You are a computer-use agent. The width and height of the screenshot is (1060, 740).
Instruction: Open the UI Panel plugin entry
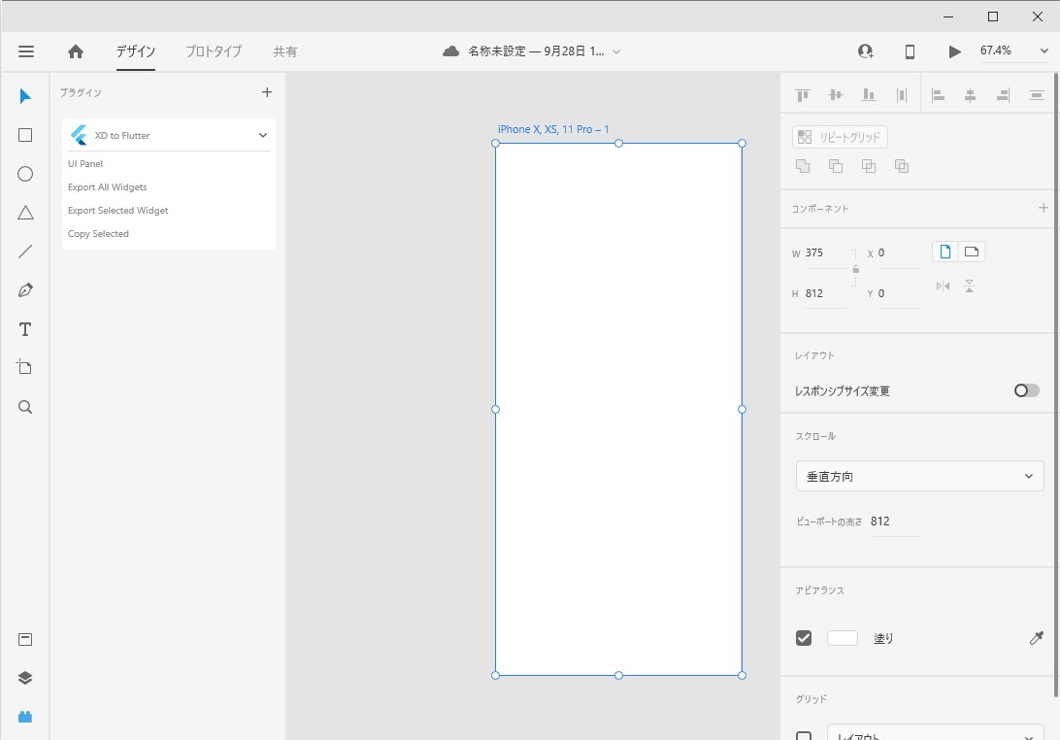coord(85,164)
